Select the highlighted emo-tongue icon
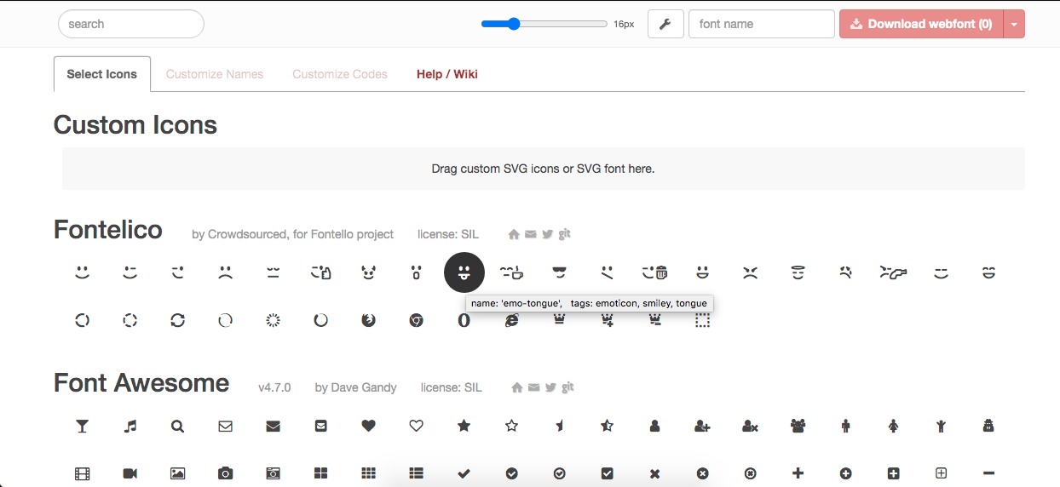This screenshot has height=487, width=1060. point(464,272)
